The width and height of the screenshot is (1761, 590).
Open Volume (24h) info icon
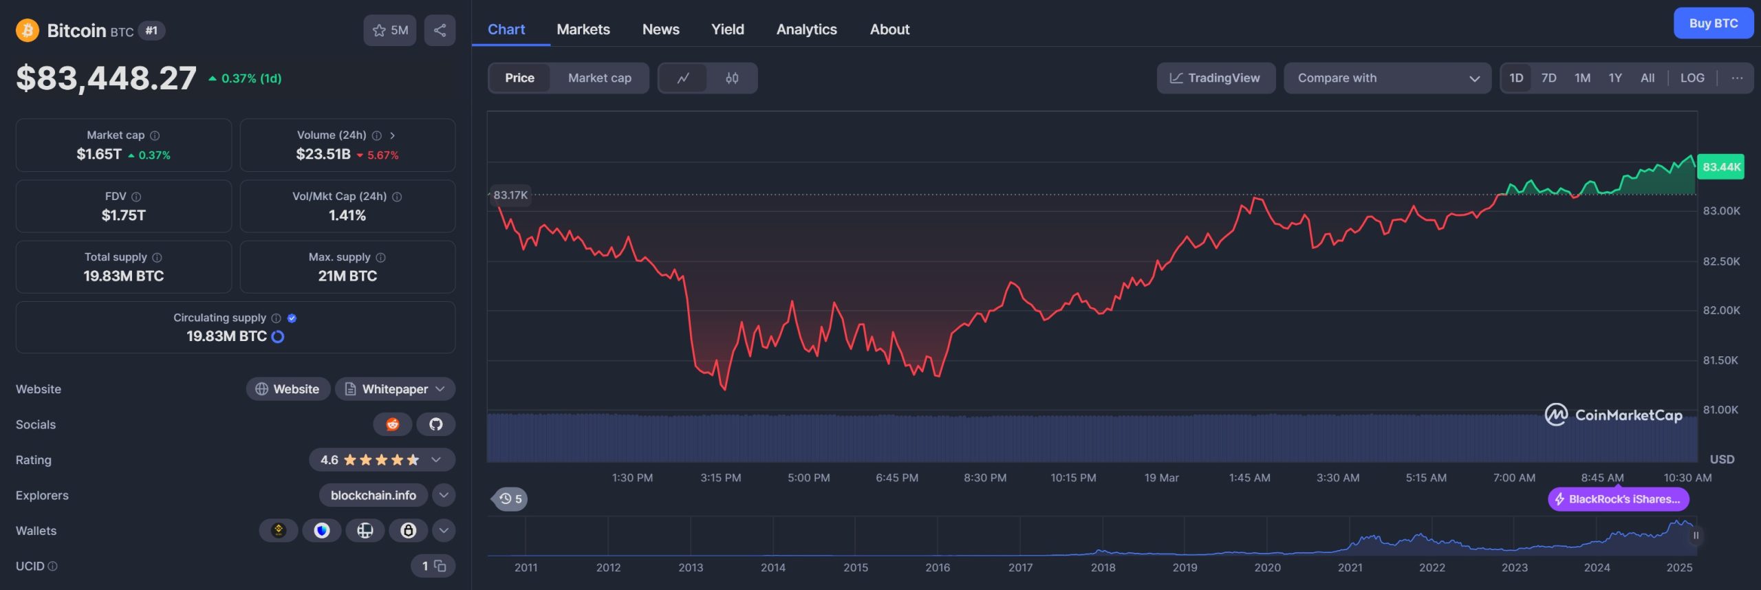[377, 135]
